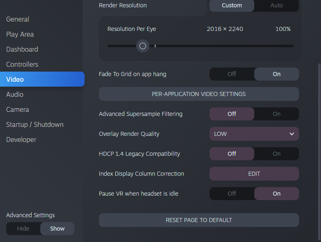Click Reset Page To Default button
Image resolution: width=321 pixels, height=242 pixels.
(199, 220)
